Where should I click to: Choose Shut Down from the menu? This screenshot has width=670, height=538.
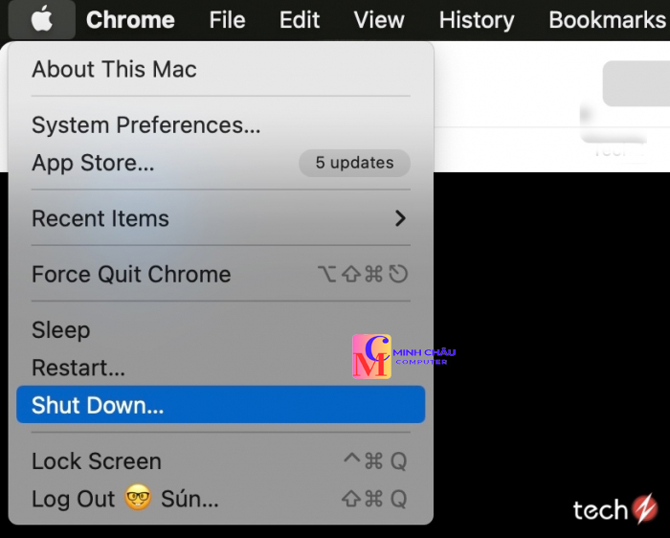(98, 405)
